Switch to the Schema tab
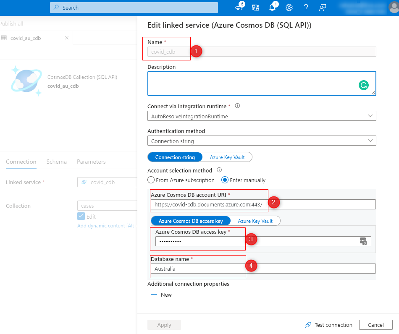The width and height of the screenshot is (399, 334). pyautogui.click(x=57, y=162)
